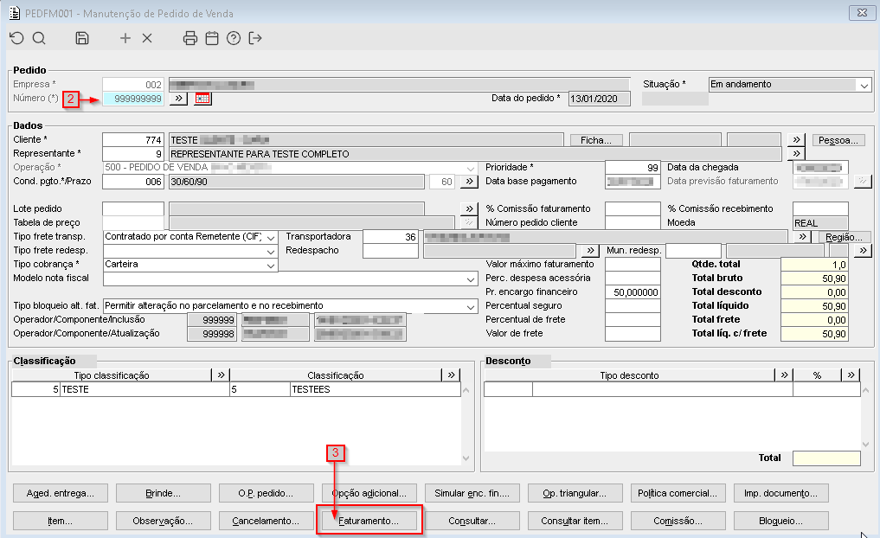The width and height of the screenshot is (880, 538).
Task: Click Número pedido cliente field
Action: point(633,222)
